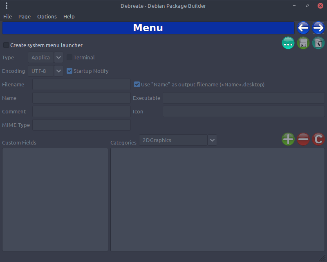Open the Encoding UTF-8 dropdown
Image resolution: width=327 pixels, height=262 pixels.
pos(58,71)
